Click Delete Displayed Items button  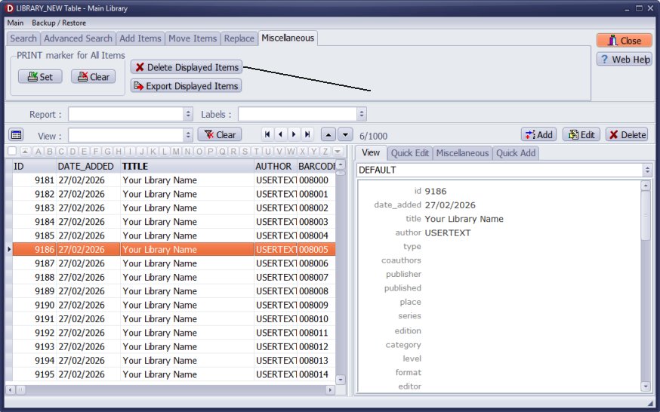(186, 67)
